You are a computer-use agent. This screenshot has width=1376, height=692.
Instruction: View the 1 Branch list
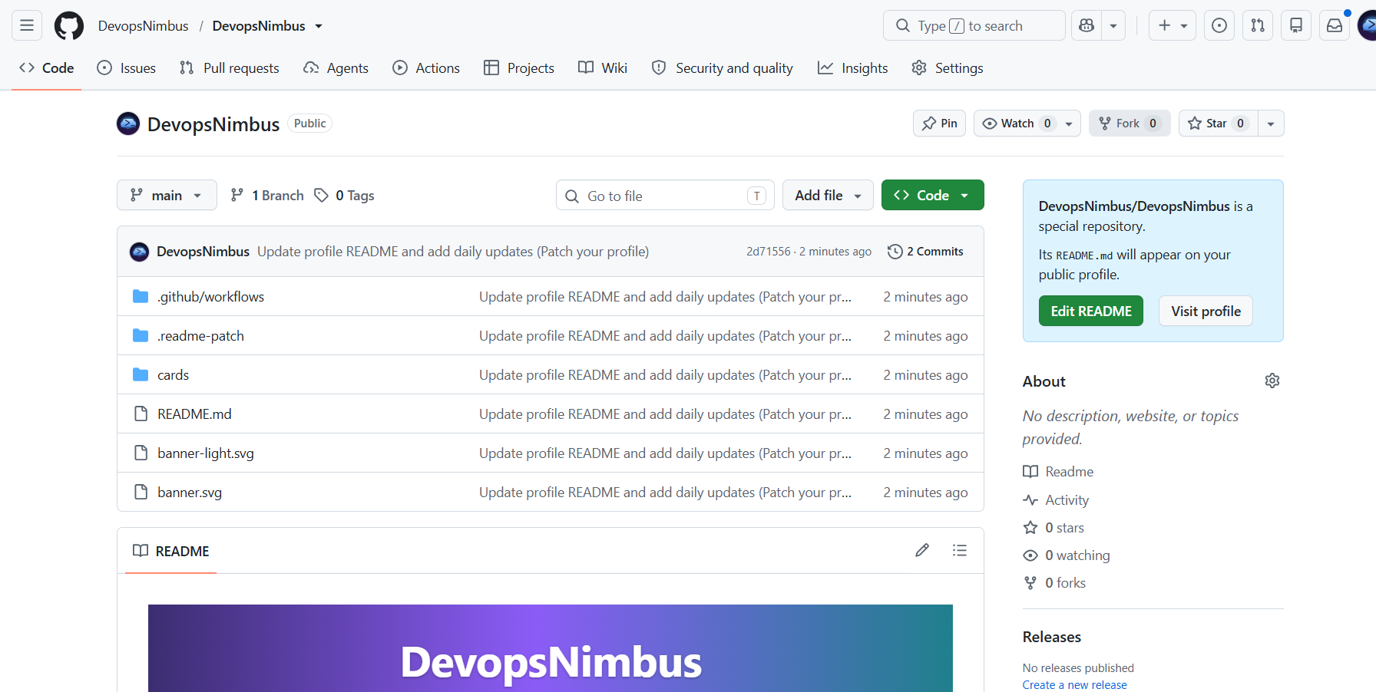(x=267, y=195)
